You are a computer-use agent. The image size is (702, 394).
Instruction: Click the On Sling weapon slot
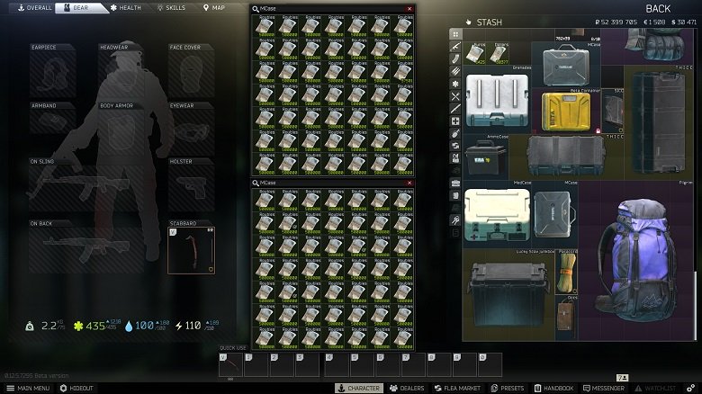tap(86, 185)
